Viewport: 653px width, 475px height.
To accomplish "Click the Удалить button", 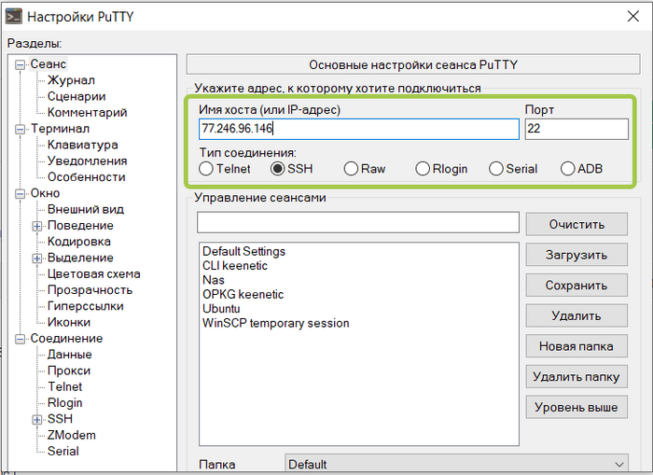I will [x=577, y=315].
